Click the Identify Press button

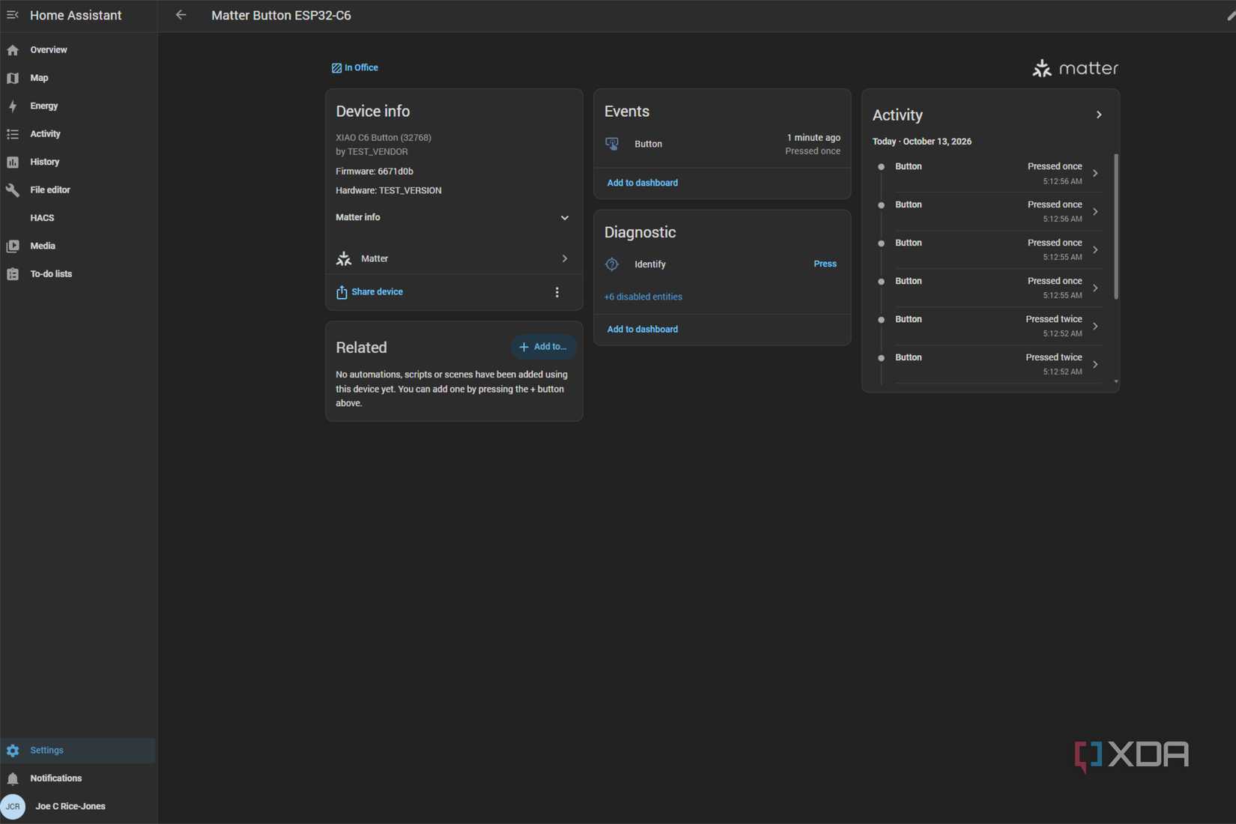pos(825,264)
